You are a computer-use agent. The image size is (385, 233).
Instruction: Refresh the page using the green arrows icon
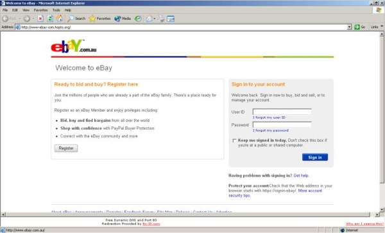(50, 19)
